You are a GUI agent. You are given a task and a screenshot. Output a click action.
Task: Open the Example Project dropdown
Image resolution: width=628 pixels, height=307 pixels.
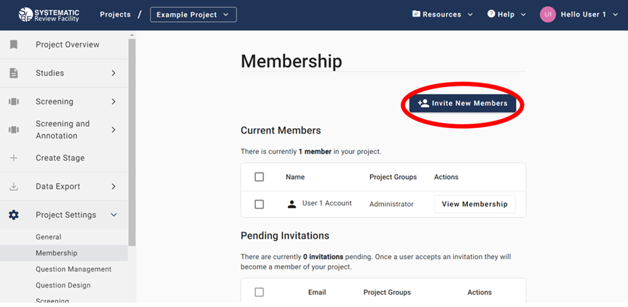point(193,15)
